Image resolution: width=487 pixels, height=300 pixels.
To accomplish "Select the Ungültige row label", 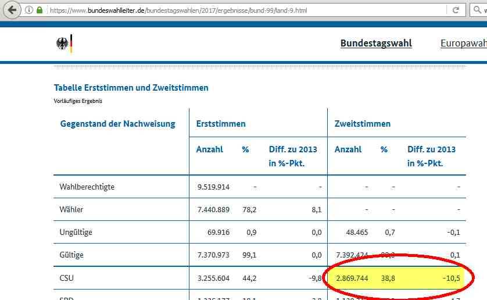I will [76, 233].
